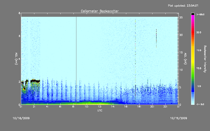Image resolution: width=210 pixels, height=131 pixels.
Task: Click the "<= 0.0" colorbar label
Action: (200, 104)
